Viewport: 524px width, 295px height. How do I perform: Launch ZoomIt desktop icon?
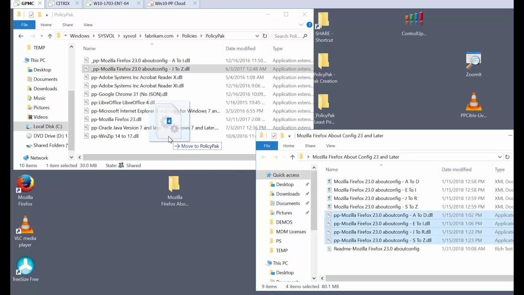(474, 65)
